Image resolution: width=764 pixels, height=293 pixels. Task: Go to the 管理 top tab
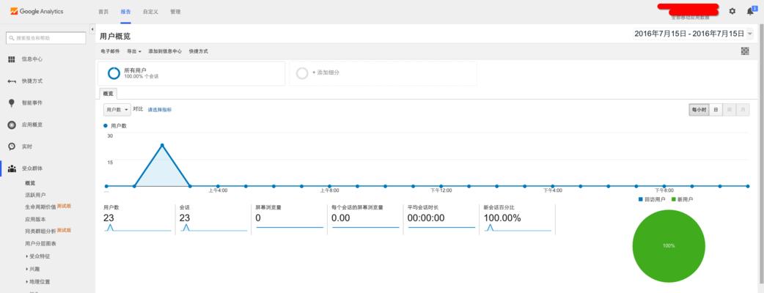175,12
